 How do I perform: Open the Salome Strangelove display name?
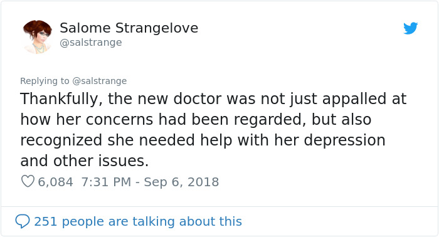tap(129, 28)
